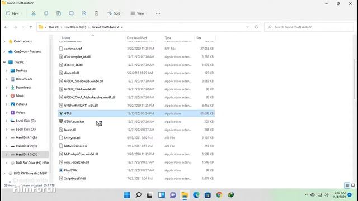Click the Copy icon in toolbar

click(46, 13)
